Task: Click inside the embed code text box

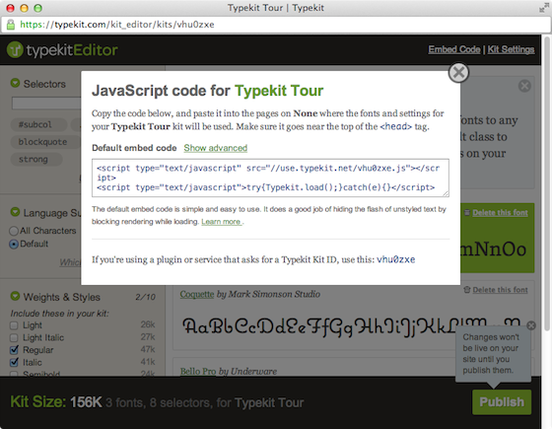Action: (270, 178)
